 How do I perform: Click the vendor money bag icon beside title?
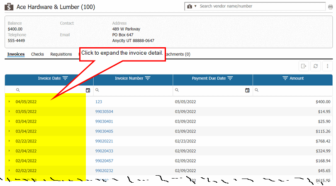click(9, 7)
